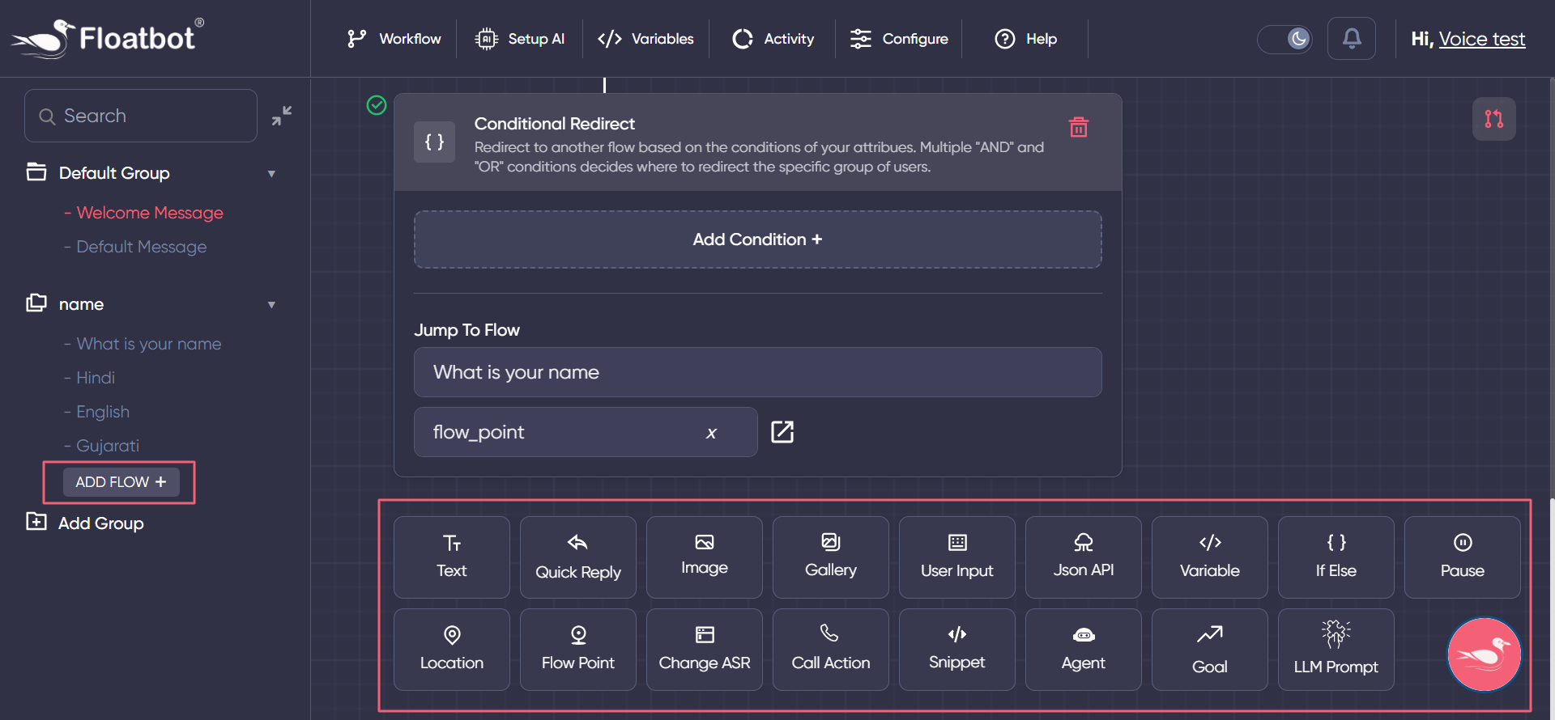Add a Change ASR block
This screenshot has height=720, width=1555.
click(705, 650)
